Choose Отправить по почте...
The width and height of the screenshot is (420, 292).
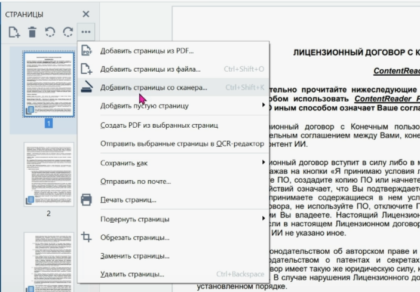click(173, 182)
